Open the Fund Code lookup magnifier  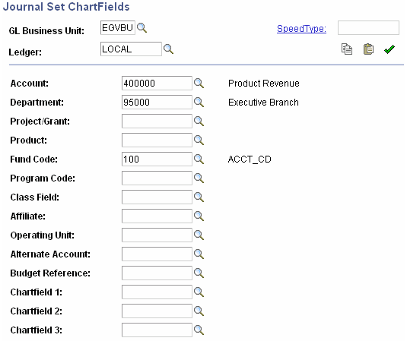pyautogui.click(x=199, y=159)
